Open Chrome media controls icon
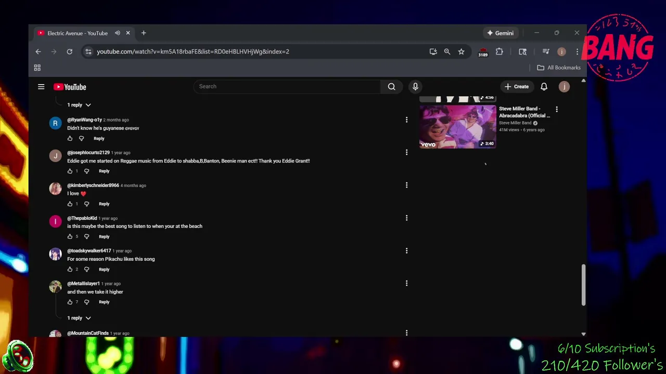Viewport: 666px width, 374px height. [546, 51]
